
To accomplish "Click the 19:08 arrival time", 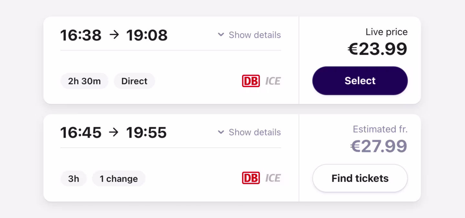I will pyautogui.click(x=147, y=35).
